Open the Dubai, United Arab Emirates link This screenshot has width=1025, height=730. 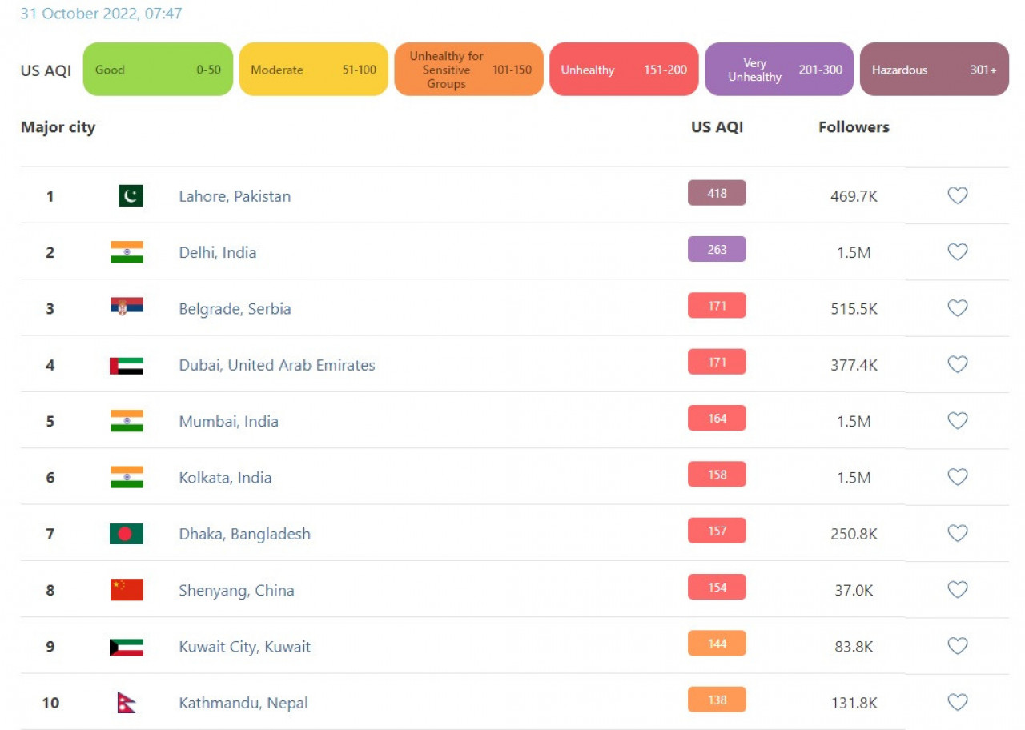tap(276, 365)
